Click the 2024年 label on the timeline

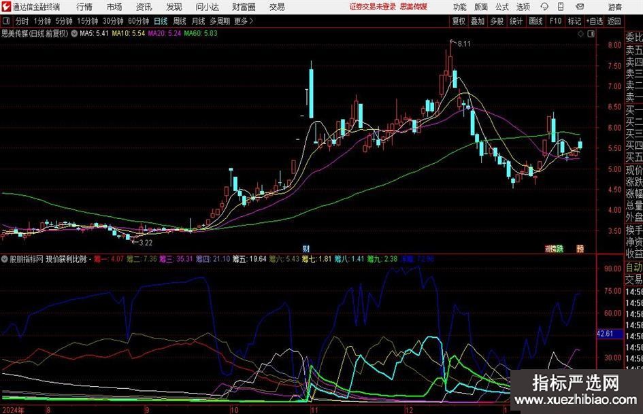click(x=13, y=410)
